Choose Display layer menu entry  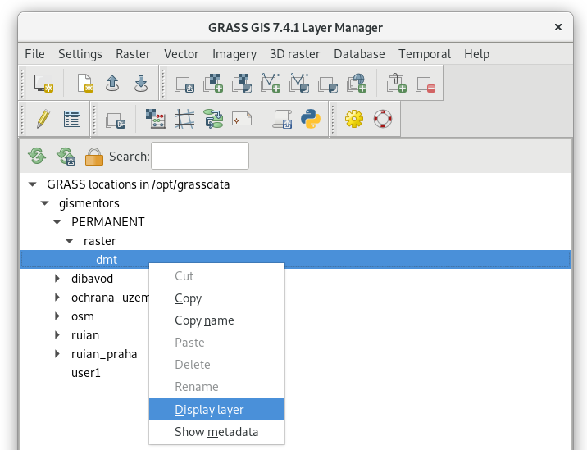point(216,410)
